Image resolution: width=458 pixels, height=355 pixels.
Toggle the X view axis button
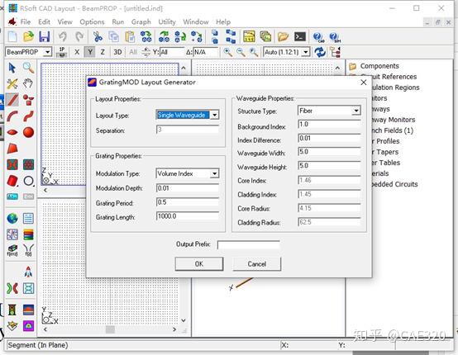(x=77, y=52)
